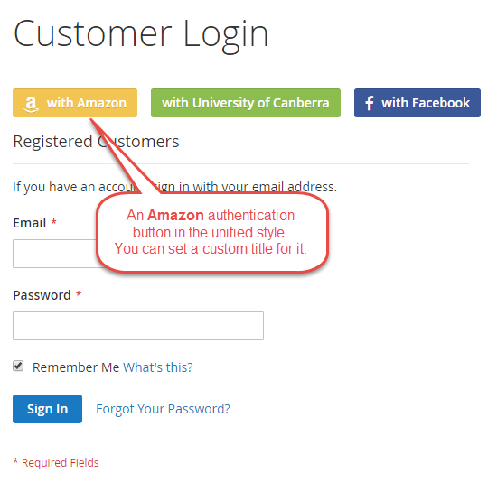The width and height of the screenshot is (497, 492).
Task: Focus the Email input field
Action: (54, 254)
